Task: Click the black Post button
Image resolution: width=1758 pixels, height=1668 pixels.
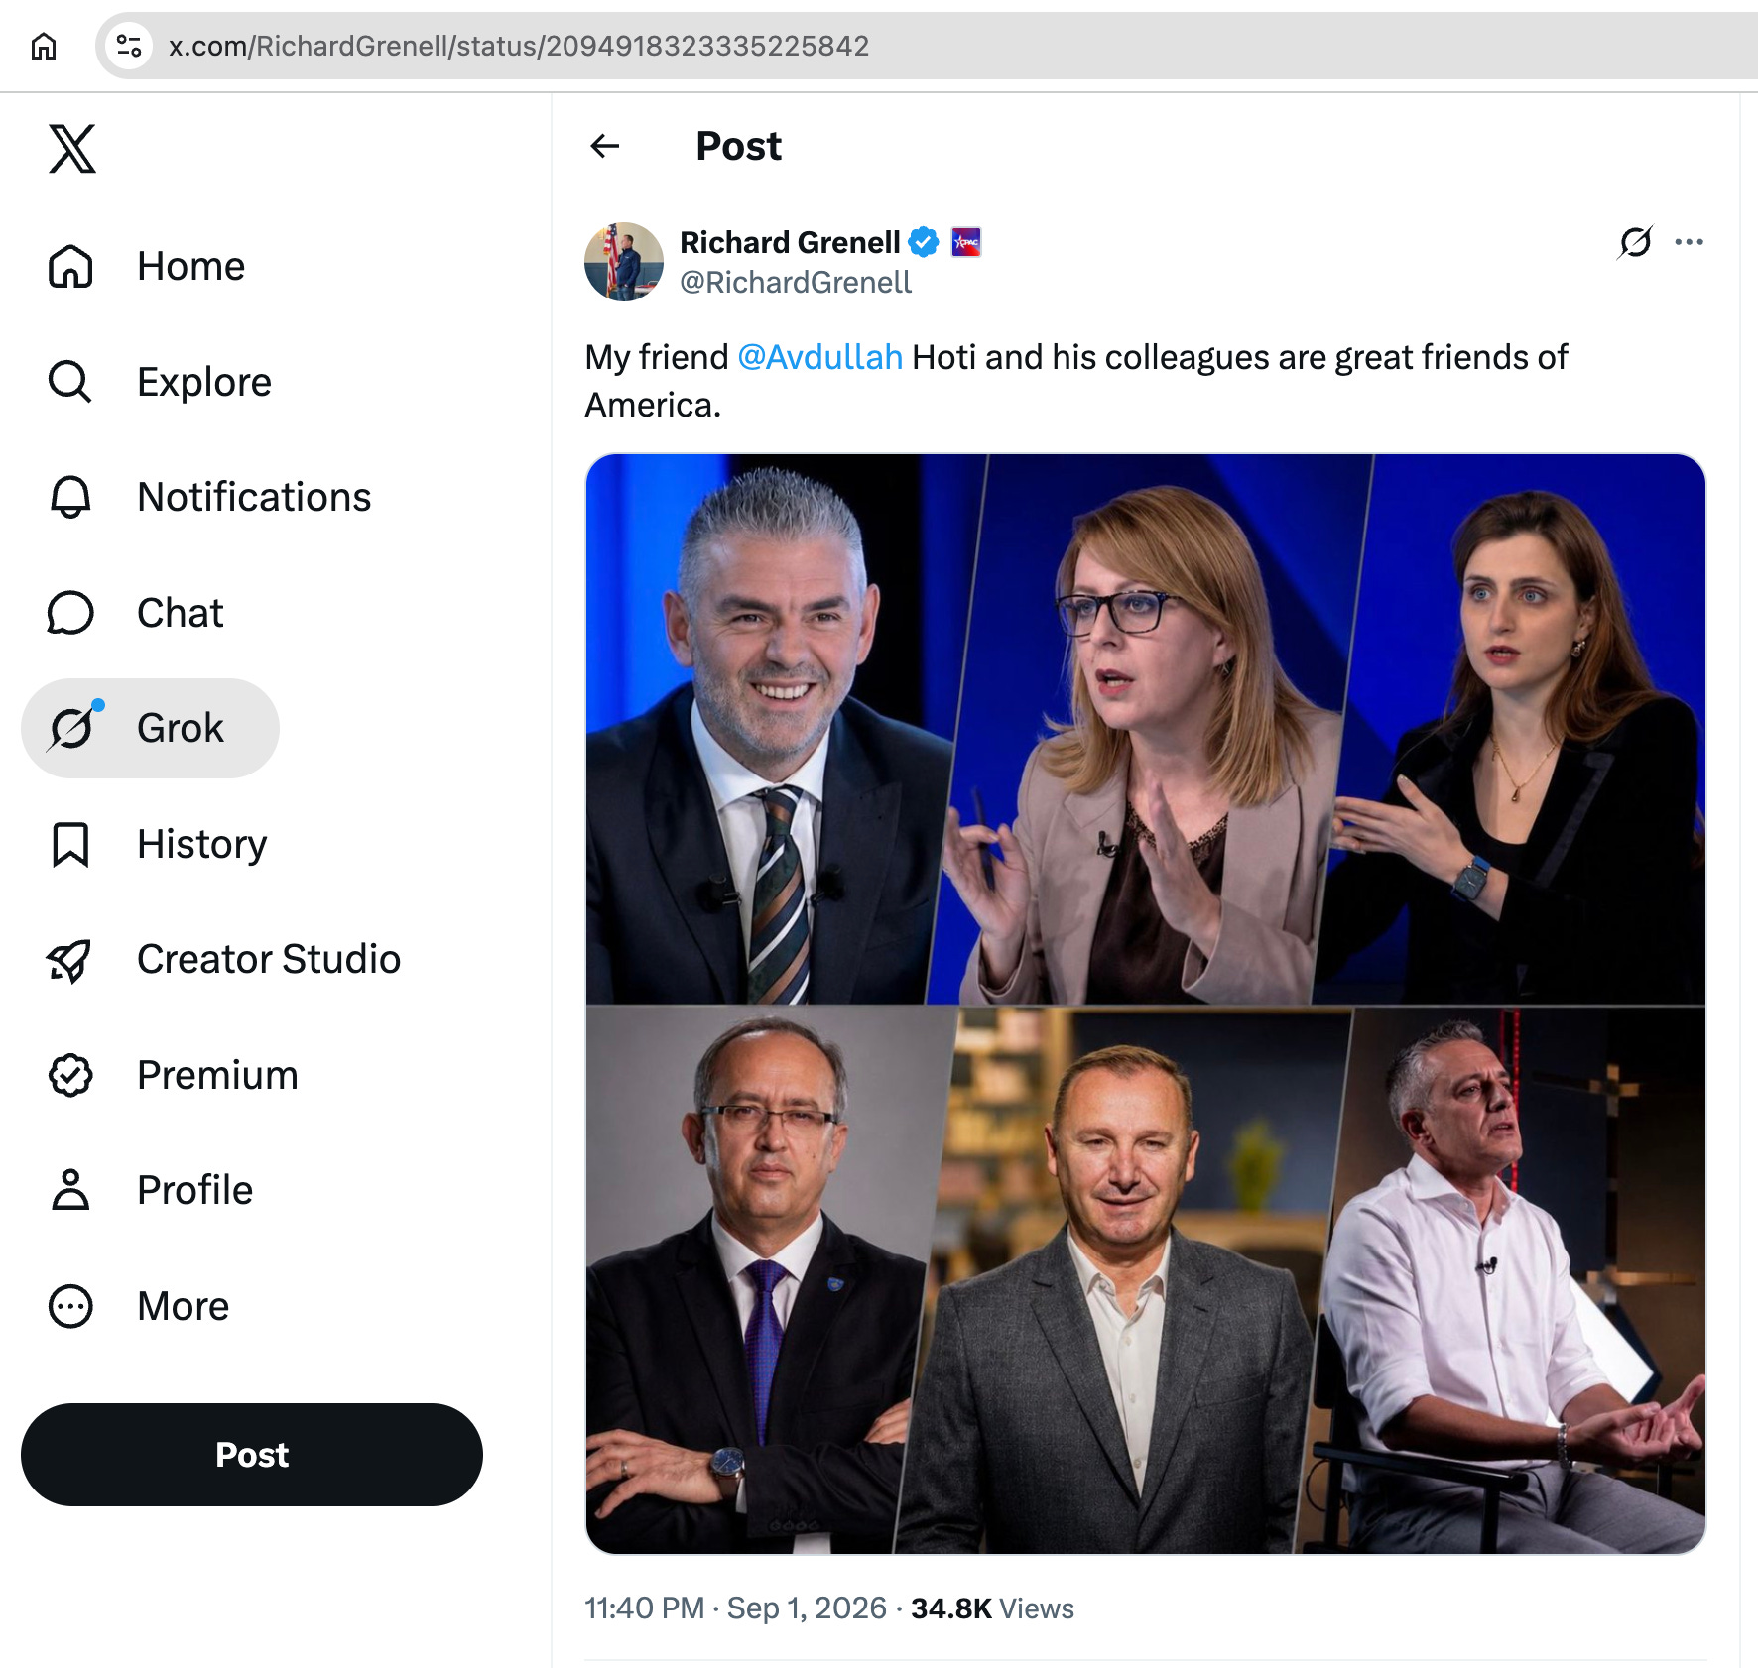Action: [252, 1455]
